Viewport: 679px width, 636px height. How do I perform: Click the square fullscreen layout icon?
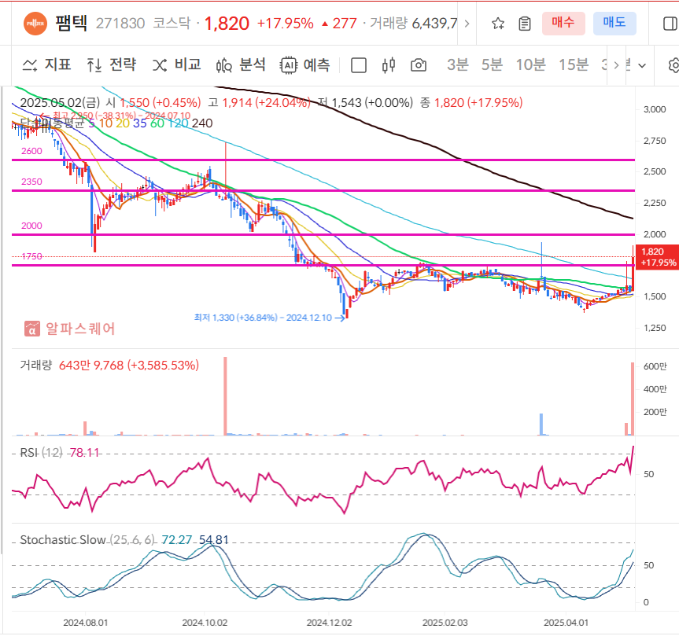[x=359, y=65]
